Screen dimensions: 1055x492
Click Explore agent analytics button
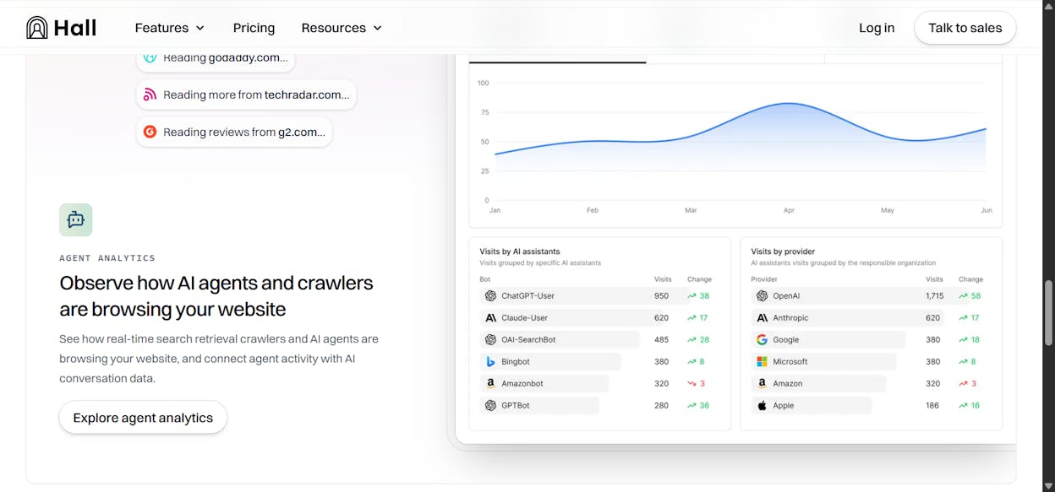[143, 418]
